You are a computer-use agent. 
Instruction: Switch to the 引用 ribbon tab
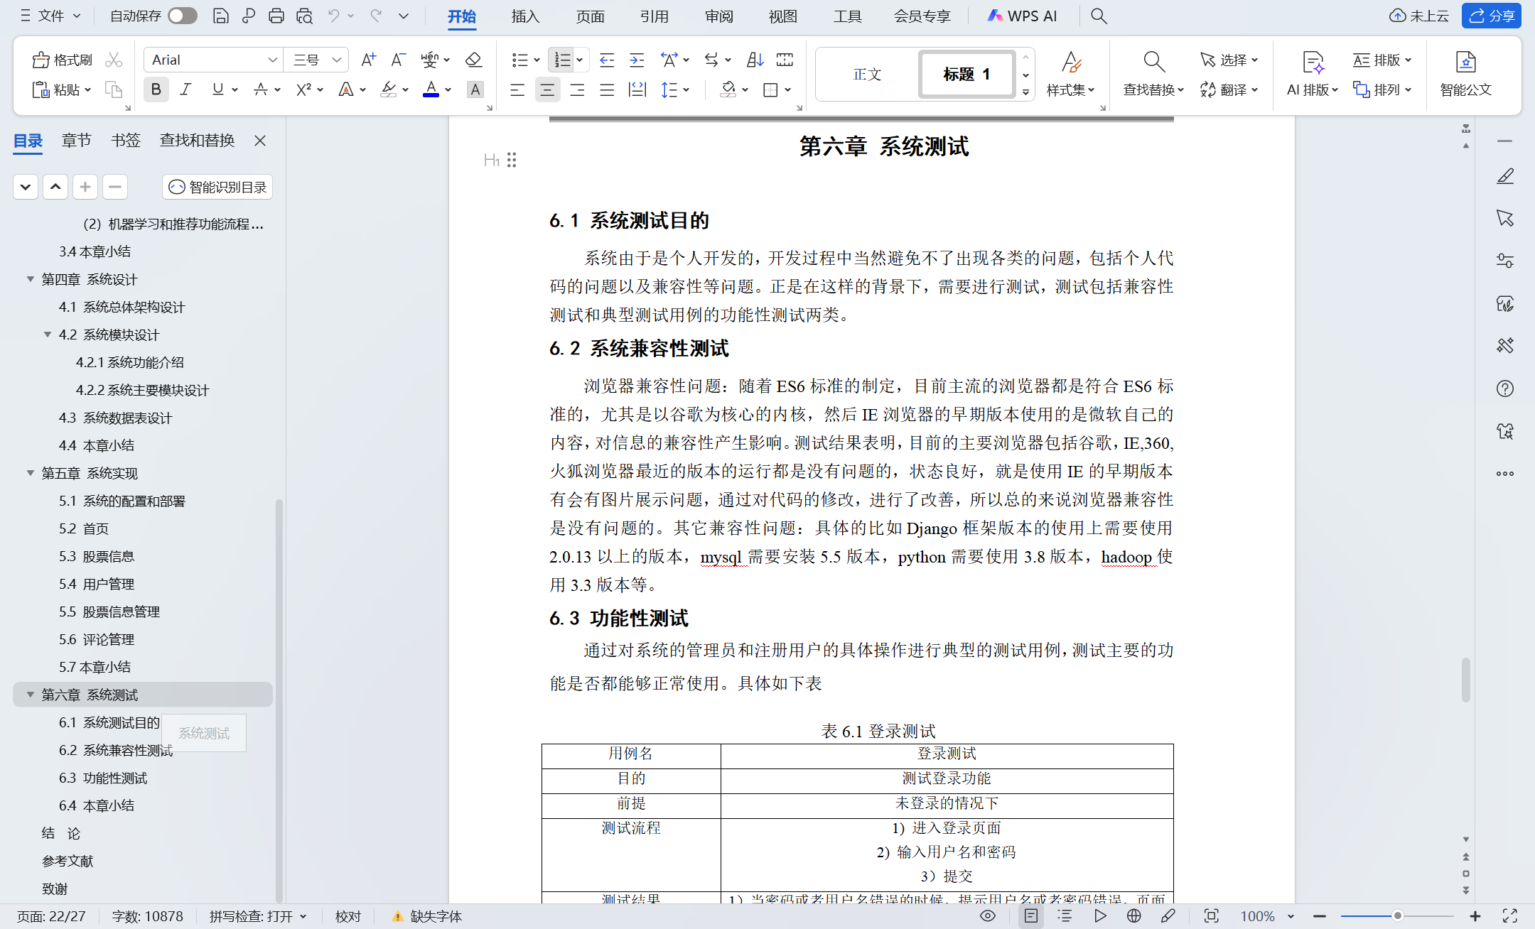pyautogui.click(x=654, y=16)
